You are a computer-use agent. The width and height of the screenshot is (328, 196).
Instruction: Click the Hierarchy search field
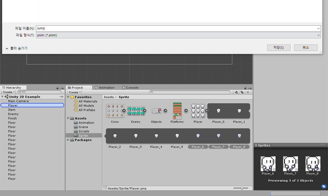(x=39, y=92)
